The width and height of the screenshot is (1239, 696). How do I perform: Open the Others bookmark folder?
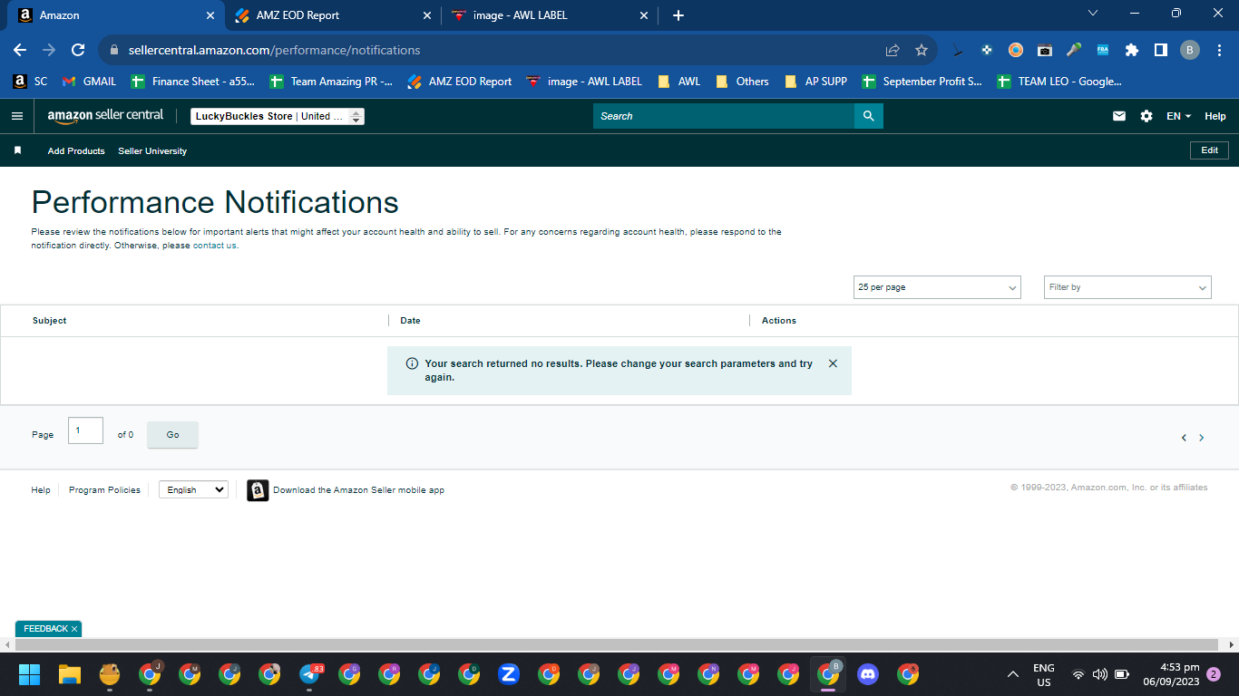pyautogui.click(x=742, y=81)
